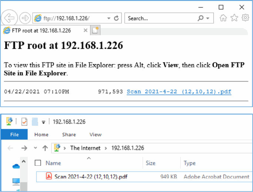Click the 192.168.1.226 breadcrumb
The image size is (253, 192).
coord(128,148)
